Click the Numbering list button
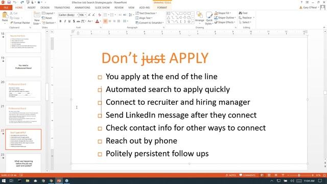327x184 pixels. [x=112, y=15]
